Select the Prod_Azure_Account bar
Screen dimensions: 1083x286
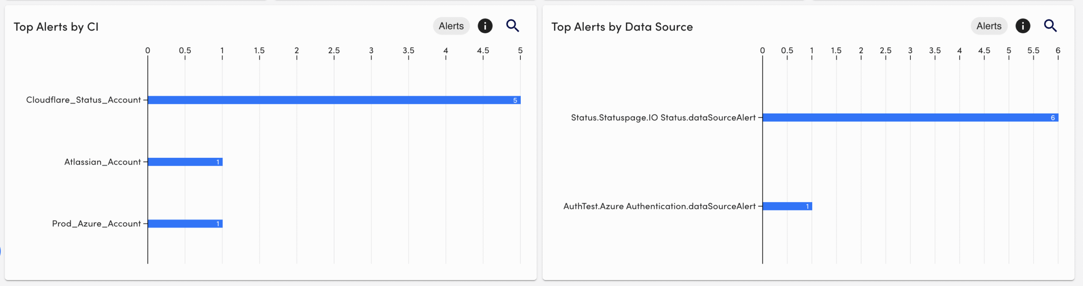(185, 224)
